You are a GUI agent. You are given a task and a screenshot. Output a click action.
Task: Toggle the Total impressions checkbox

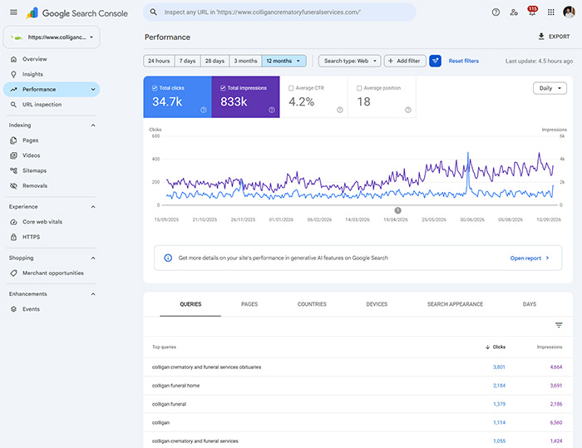pyautogui.click(x=223, y=88)
